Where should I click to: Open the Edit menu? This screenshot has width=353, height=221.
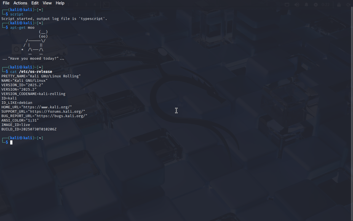(x=35, y=3)
